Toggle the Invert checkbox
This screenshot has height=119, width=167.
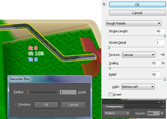pos(110,95)
